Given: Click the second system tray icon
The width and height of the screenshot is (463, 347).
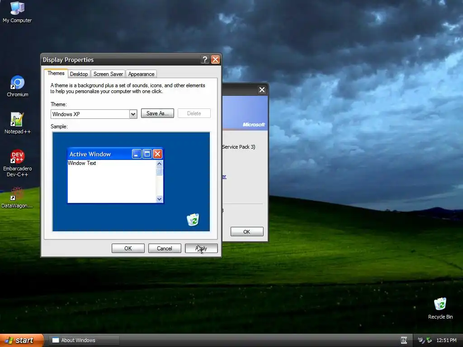Looking at the screenshot, I should point(429,340).
